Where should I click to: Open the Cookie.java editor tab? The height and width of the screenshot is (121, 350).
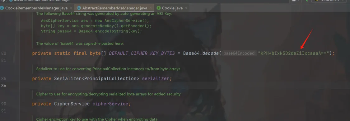point(172,8)
